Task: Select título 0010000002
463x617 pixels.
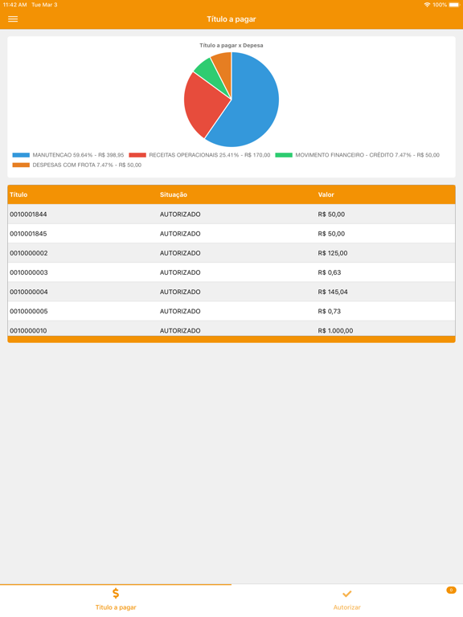Action: point(29,253)
